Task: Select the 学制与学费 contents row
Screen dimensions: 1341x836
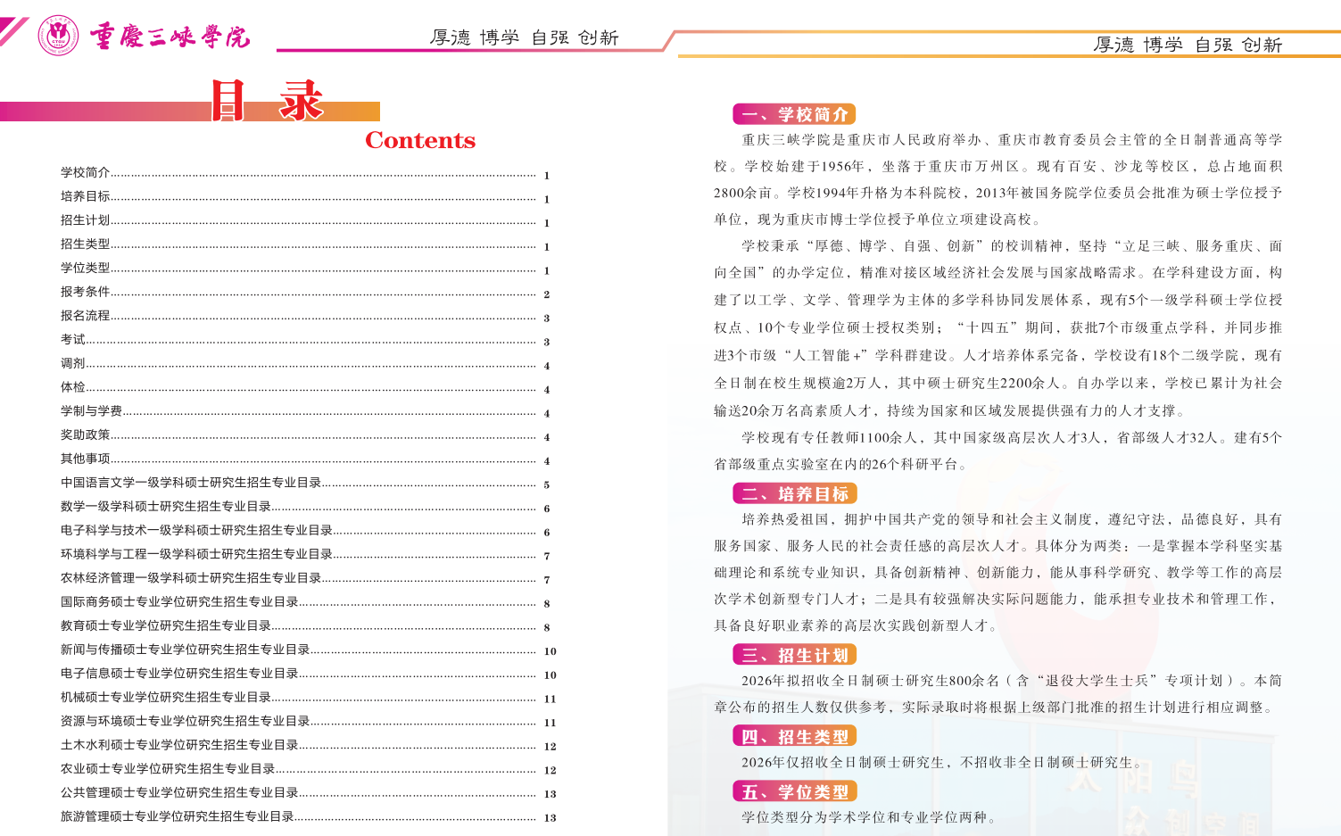Action: tap(306, 411)
